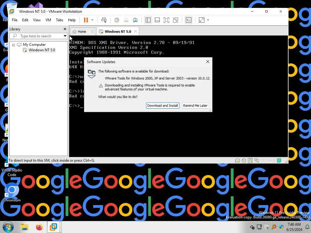
Task: Click Download and Install button
Action: click(163, 106)
